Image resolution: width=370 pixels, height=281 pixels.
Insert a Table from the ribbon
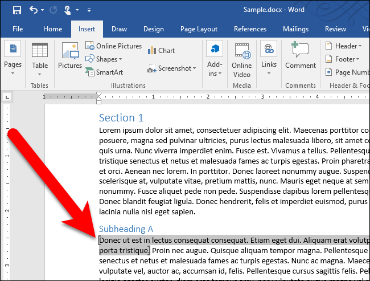(40, 56)
